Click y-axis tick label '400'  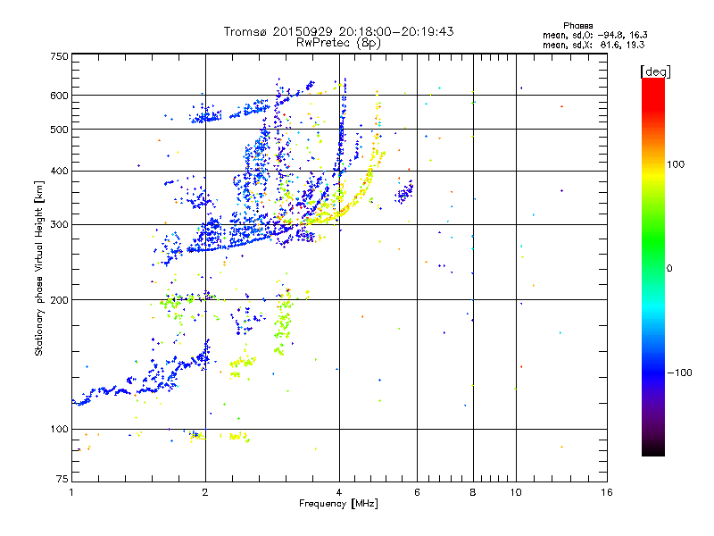pyautogui.click(x=59, y=172)
